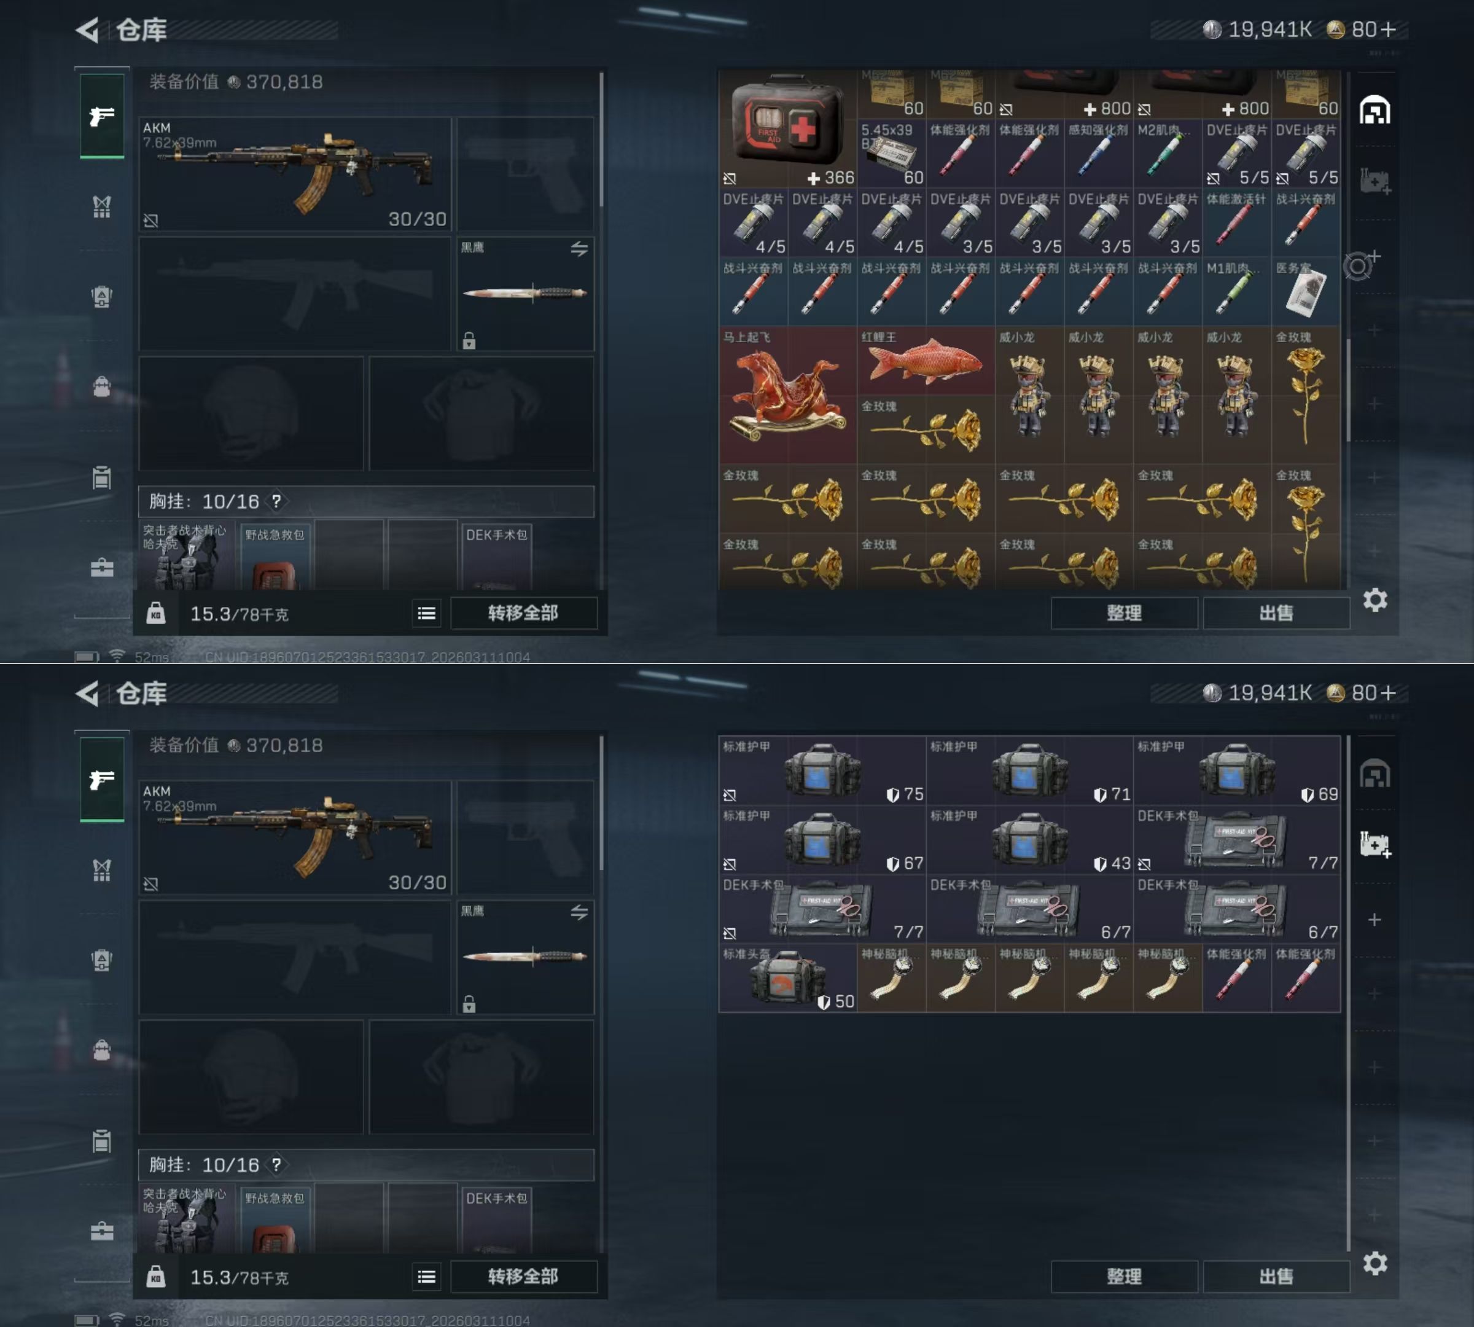Open the main warehouse tab in lower screen
1474x1327 pixels.
click(1374, 774)
